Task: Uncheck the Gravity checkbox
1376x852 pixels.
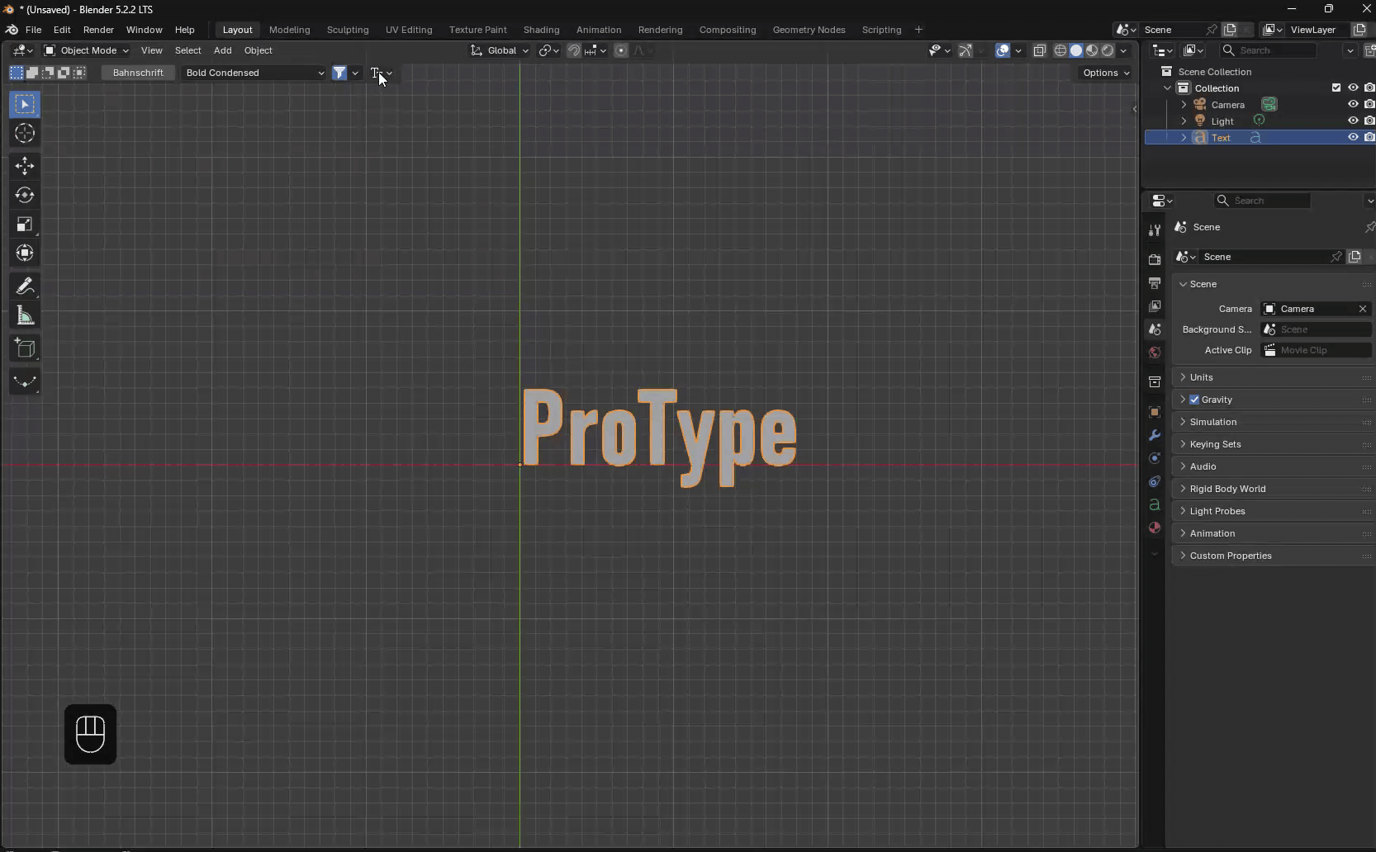Action: [x=1194, y=400]
